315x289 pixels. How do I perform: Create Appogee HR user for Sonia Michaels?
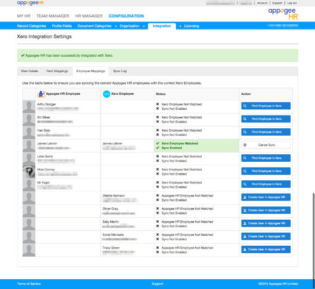tap(266, 236)
